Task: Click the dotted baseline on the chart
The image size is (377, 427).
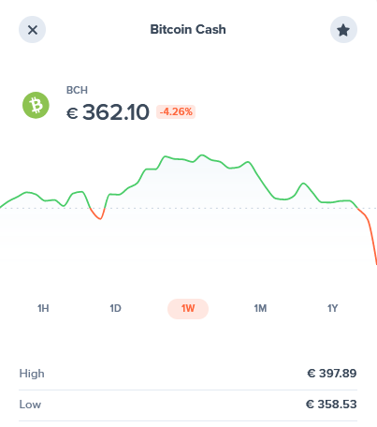Action: [218, 208]
